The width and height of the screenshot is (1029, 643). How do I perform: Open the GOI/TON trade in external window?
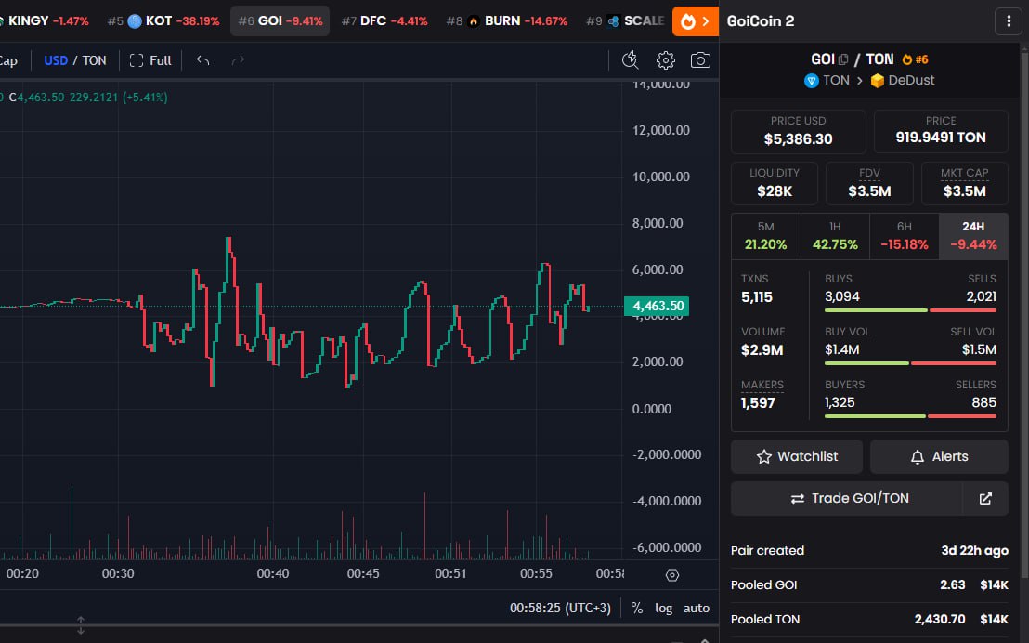985,499
